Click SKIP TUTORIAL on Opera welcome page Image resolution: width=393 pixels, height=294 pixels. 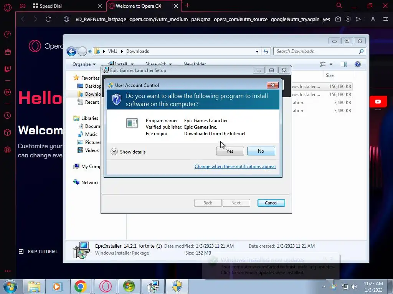pyautogui.click(x=38, y=252)
